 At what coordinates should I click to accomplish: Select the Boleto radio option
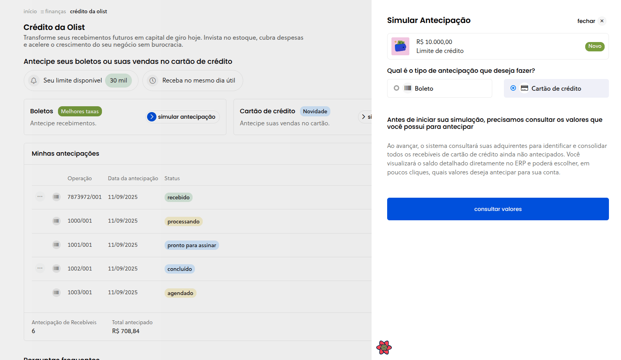[x=396, y=88]
